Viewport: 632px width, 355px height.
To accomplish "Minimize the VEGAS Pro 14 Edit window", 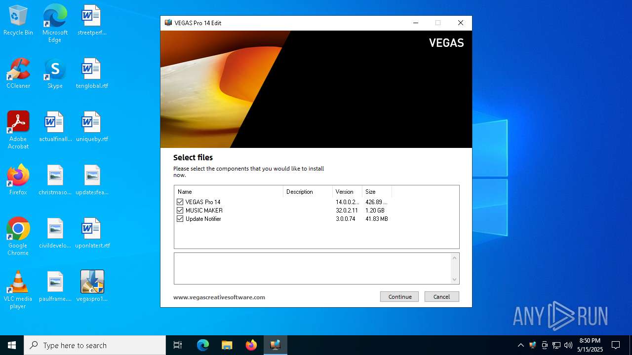I will (x=416, y=23).
